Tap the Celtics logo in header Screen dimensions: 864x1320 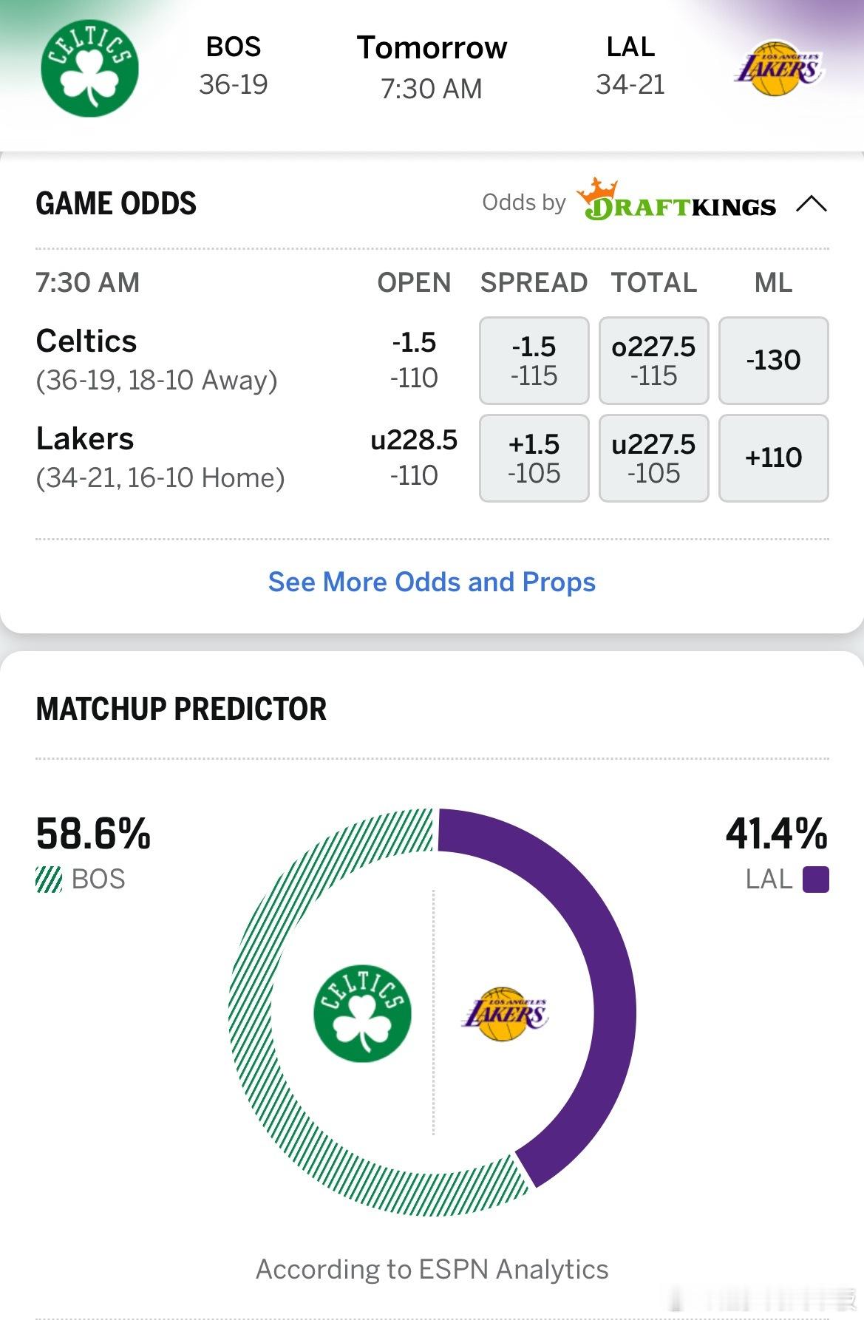pyautogui.click(x=89, y=68)
